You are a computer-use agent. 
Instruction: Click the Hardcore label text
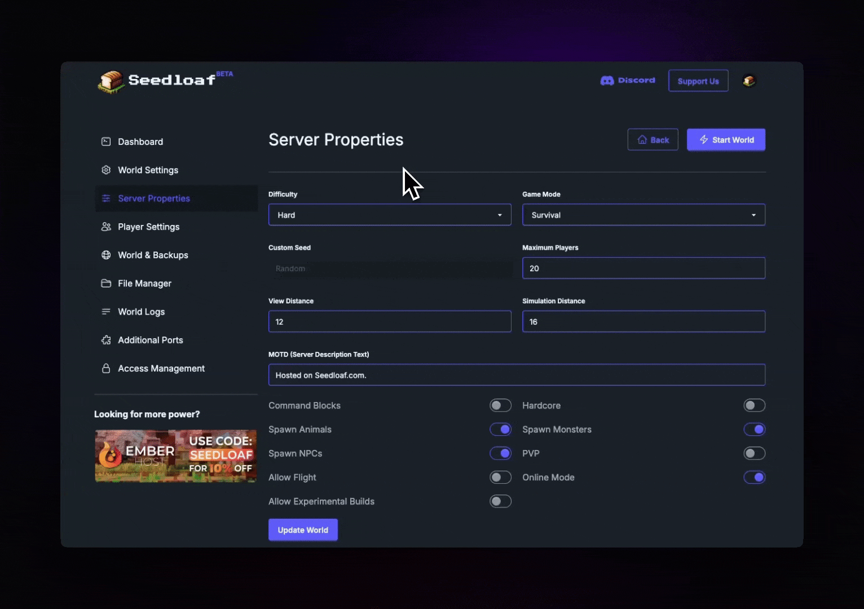pos(541,405)
